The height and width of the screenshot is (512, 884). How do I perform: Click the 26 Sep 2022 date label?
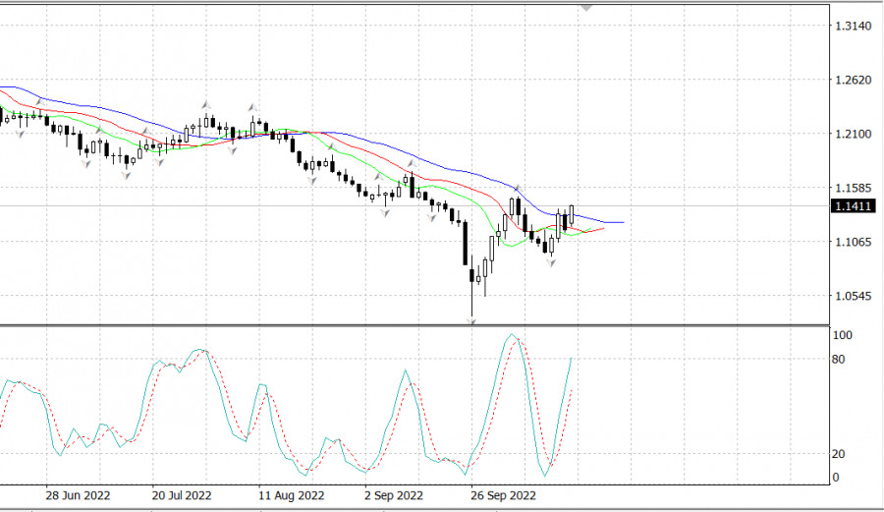[504, 496]
